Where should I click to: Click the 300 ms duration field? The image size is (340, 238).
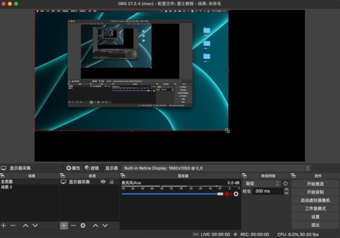[268, 191]
